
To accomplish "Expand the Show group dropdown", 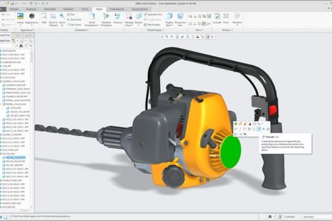I will [199, 30].
